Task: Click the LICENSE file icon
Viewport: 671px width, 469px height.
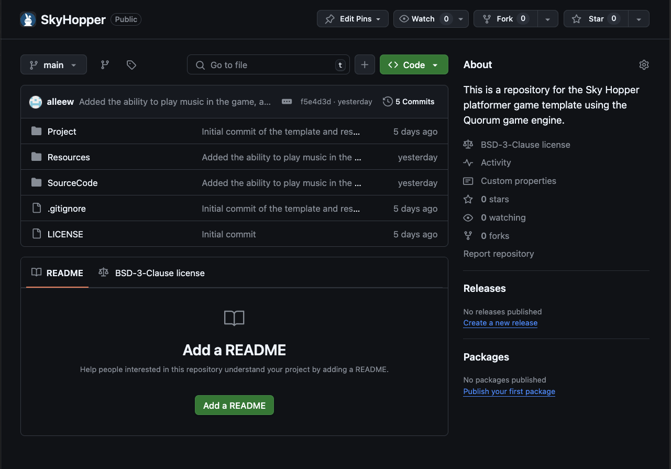Action: pos(36,234)
